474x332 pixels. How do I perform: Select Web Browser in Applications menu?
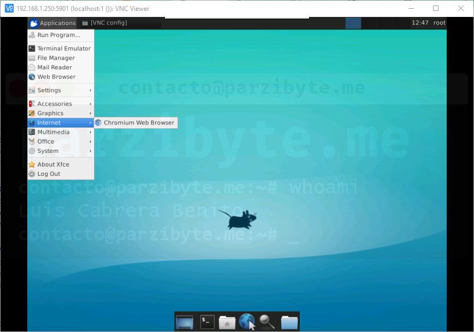(61, 77)
